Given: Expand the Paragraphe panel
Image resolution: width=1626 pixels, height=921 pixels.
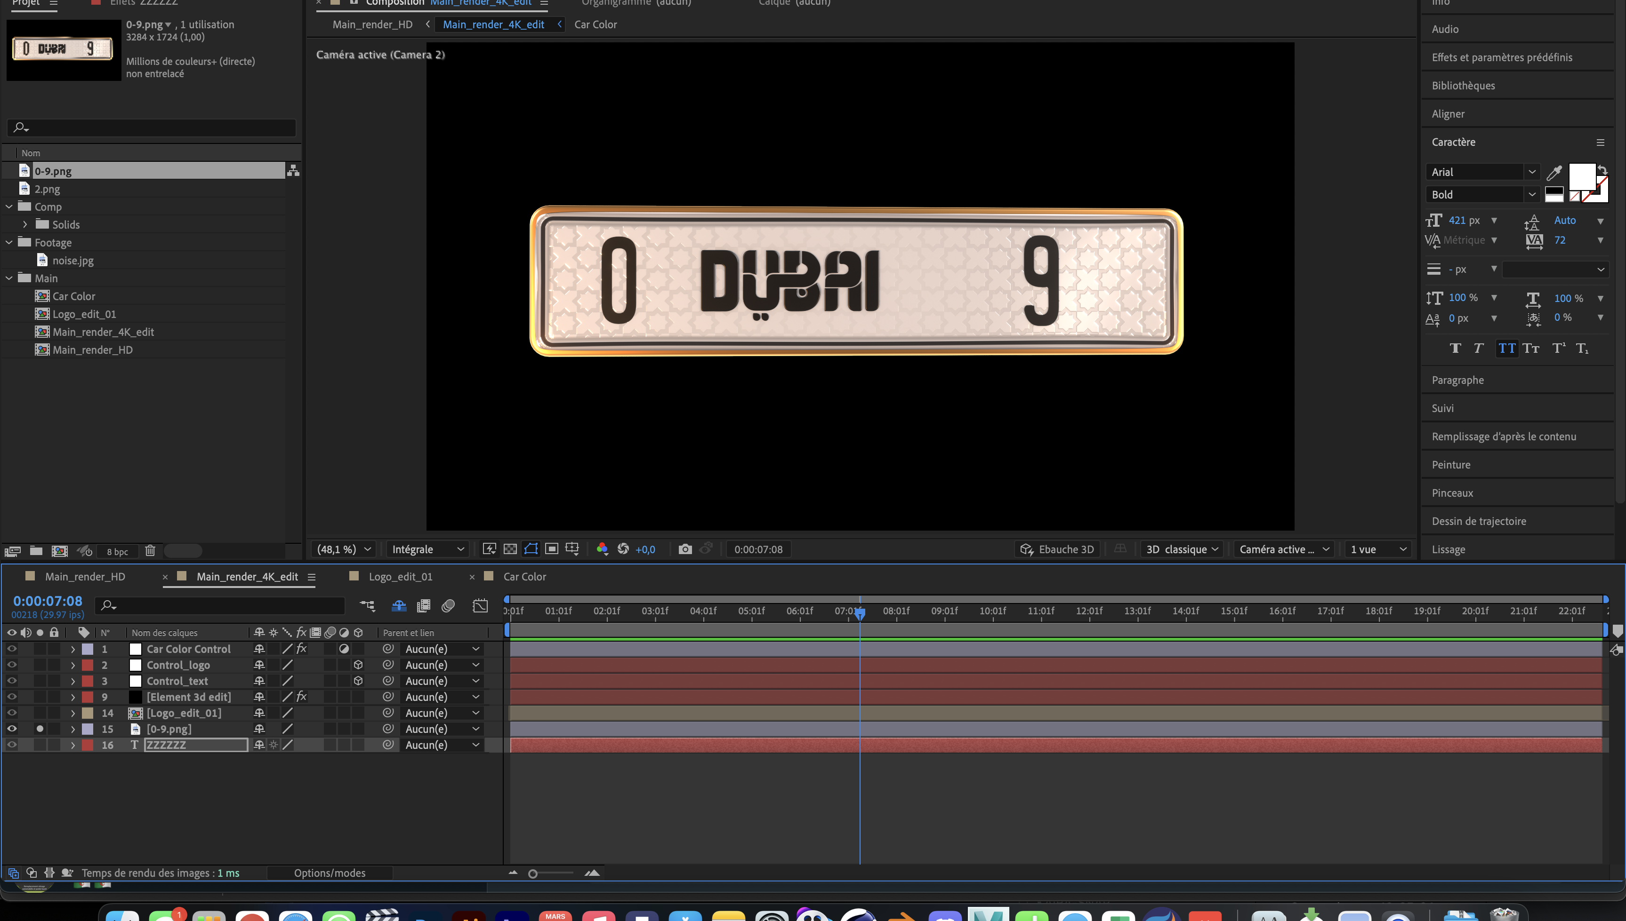Looking at the screenshot, I should pos(1457,380).
